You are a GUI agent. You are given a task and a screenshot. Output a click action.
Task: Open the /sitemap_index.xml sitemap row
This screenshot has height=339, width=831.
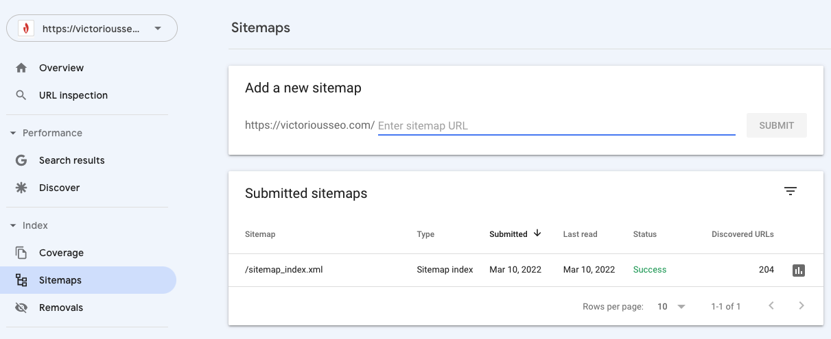pos(284,270)
